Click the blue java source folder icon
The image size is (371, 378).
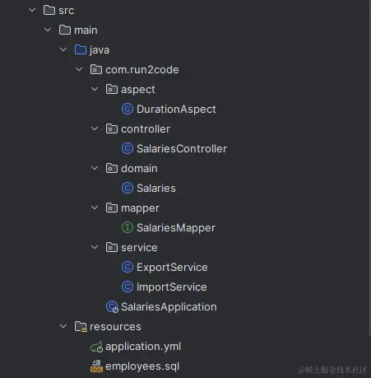coord(81,49)
